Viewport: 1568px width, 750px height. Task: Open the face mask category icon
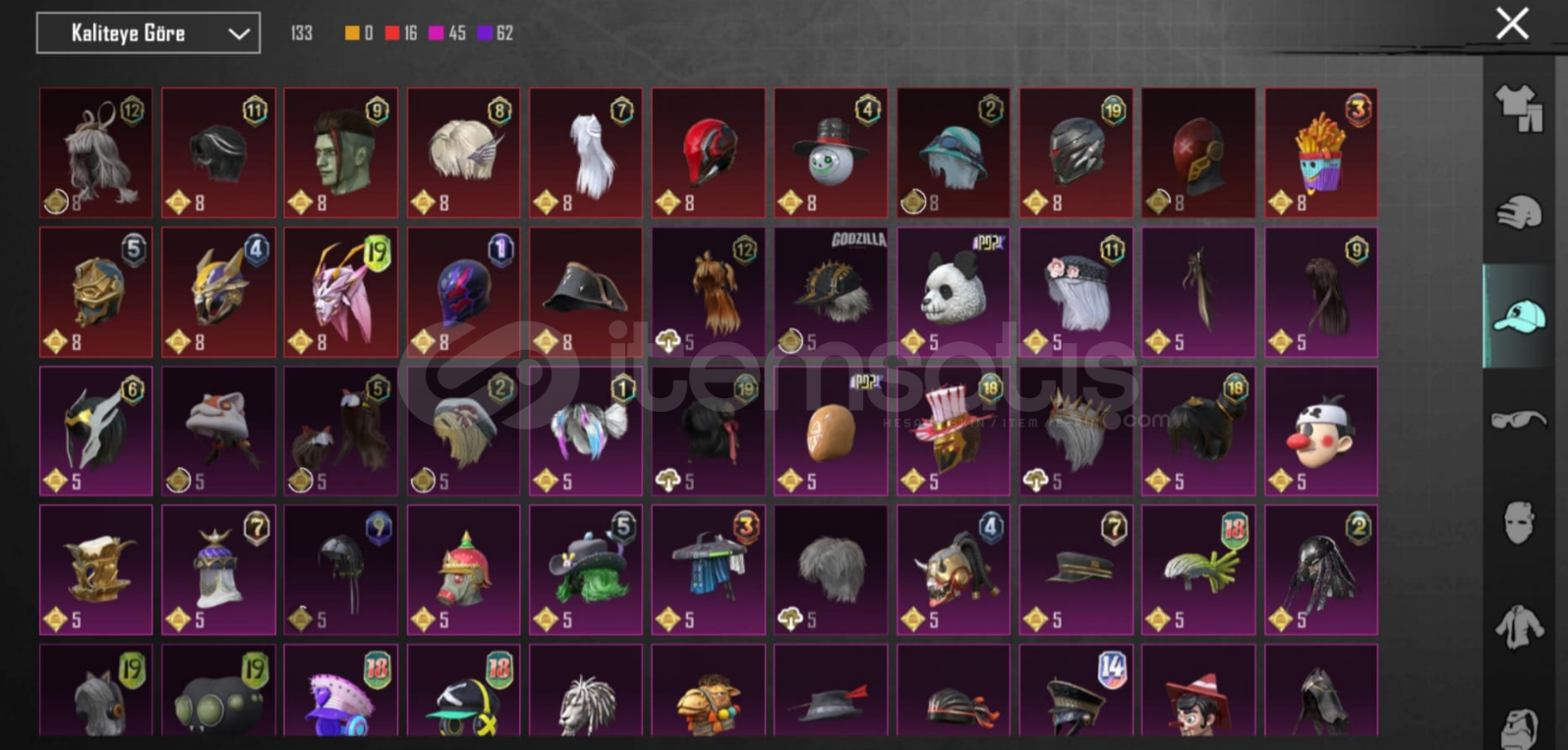[x=1520, y=523]
